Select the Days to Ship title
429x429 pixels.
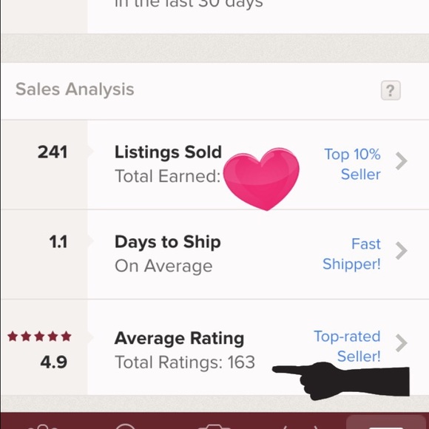(167, 243)
